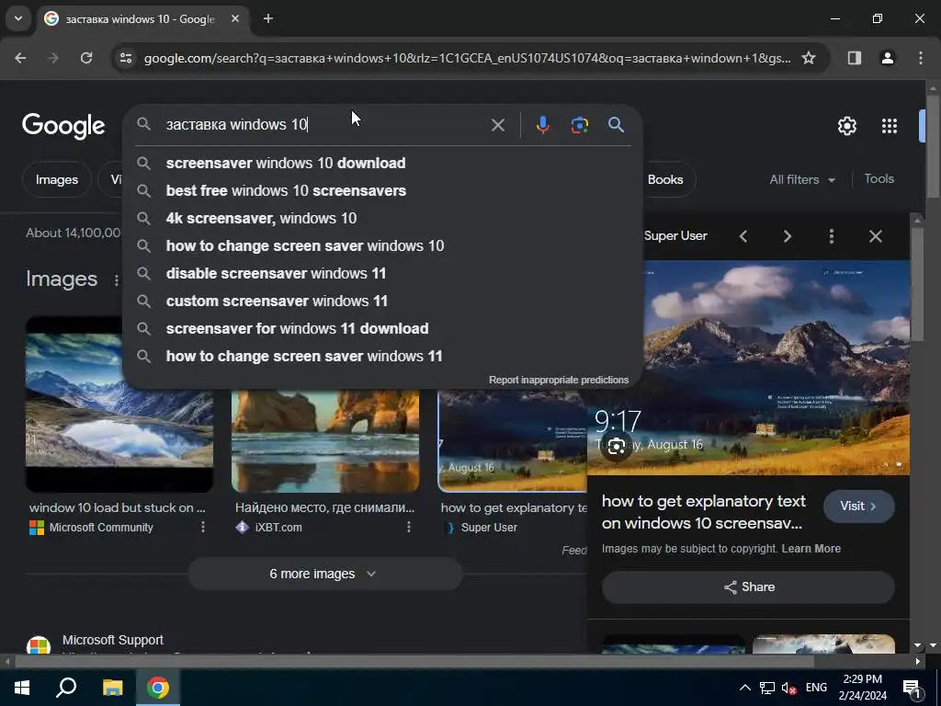
Task: Click Report inappropriate predictions link
Action: (x=559, y=380)
